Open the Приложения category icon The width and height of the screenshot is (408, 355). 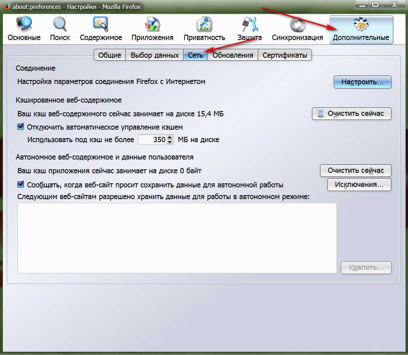(x=152, y=29)
